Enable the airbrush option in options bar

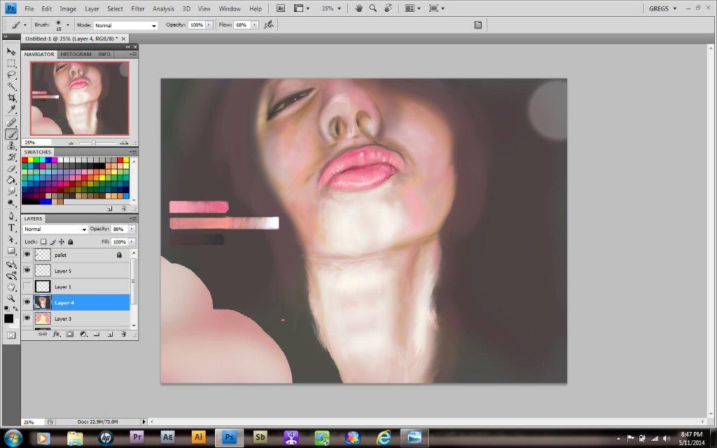pos(268,24)
